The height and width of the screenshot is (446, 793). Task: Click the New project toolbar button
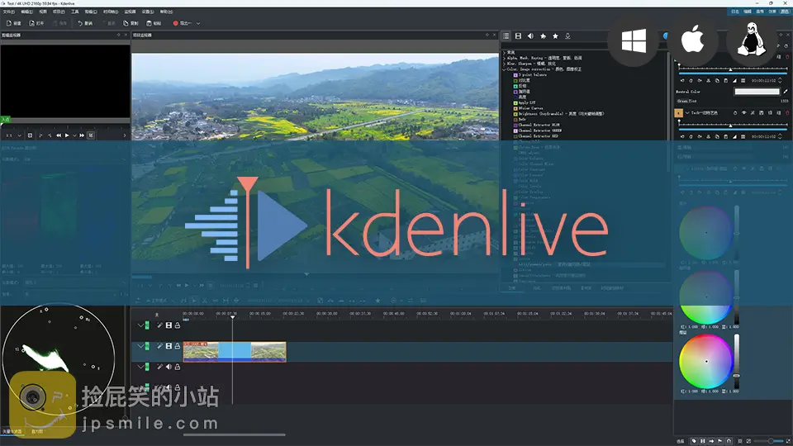tap(14, 23)
